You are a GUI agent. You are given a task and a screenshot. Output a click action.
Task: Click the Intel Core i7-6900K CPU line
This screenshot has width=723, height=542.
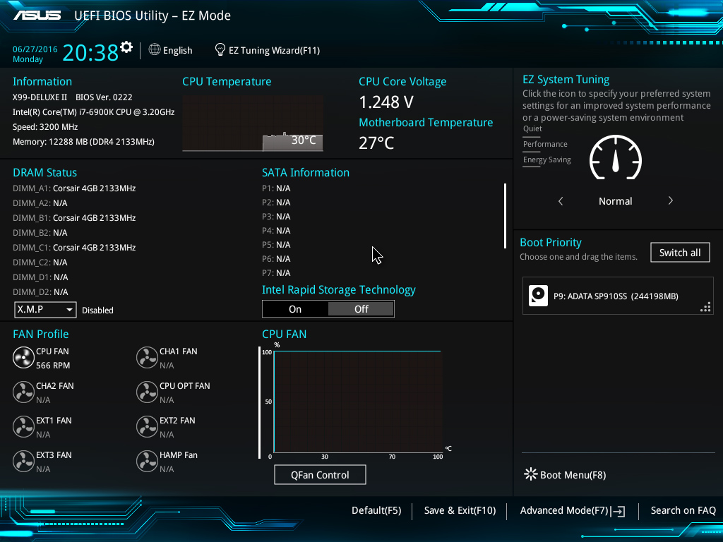point(94,112)
